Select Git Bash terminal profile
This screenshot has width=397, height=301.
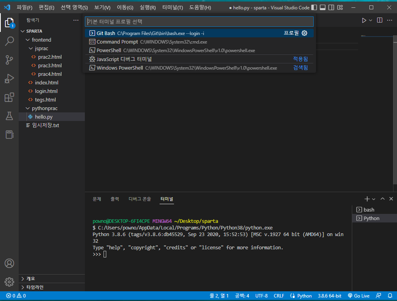[199, 33]
